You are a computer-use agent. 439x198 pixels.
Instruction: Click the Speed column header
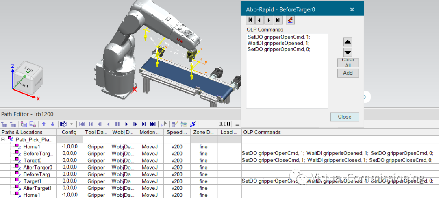pos(177,132)
